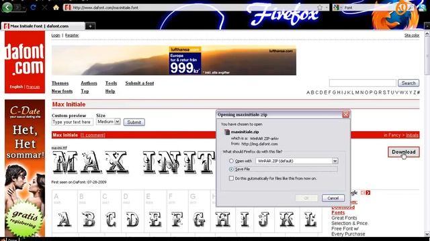
Task: Go to the Home page icon
Action: tap(56, 7)
